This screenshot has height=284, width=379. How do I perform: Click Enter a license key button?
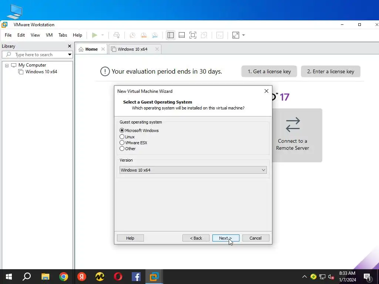tap(331, 71)
